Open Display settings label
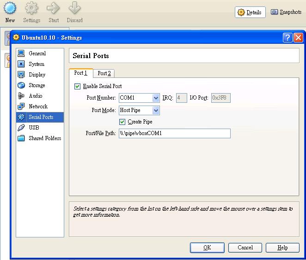The height and width of the screenshot is (260, 306). 37,75
